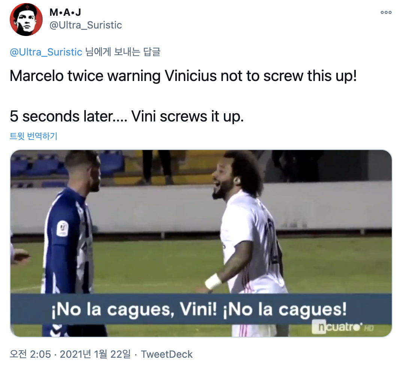The height and width of the screenshot is (366, 397).
Task: Click the cuatro HD logo watermark
Action: coord(342,327)
